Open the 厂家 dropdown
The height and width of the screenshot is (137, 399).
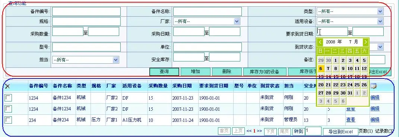coord(206,21)
